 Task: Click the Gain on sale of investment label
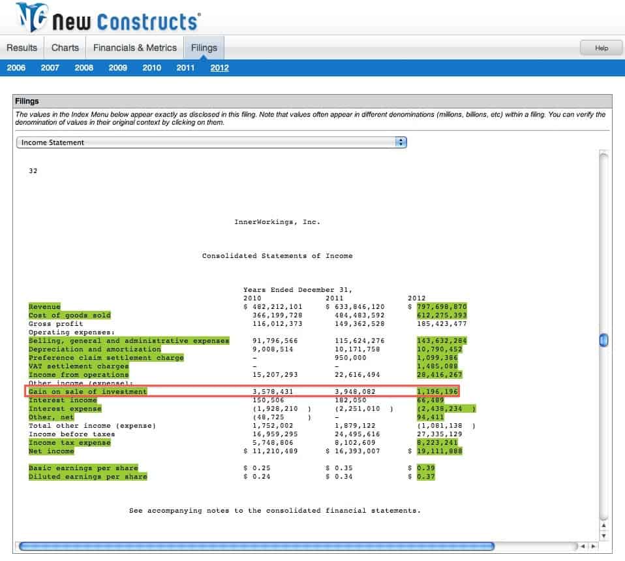pyautogui.click(x=87, y=391)
